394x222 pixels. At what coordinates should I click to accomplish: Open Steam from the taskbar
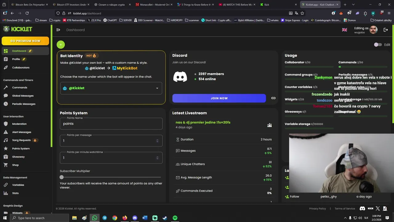click(x=165, y=218)
